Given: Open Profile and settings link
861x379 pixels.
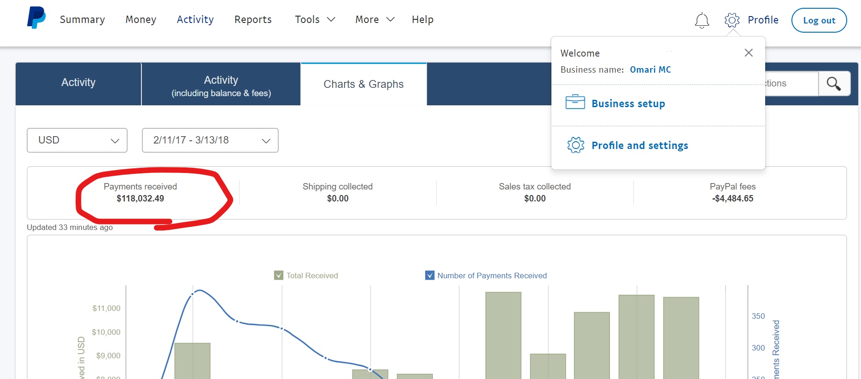Looking at the screenshot, I should [x=640, y=145].
